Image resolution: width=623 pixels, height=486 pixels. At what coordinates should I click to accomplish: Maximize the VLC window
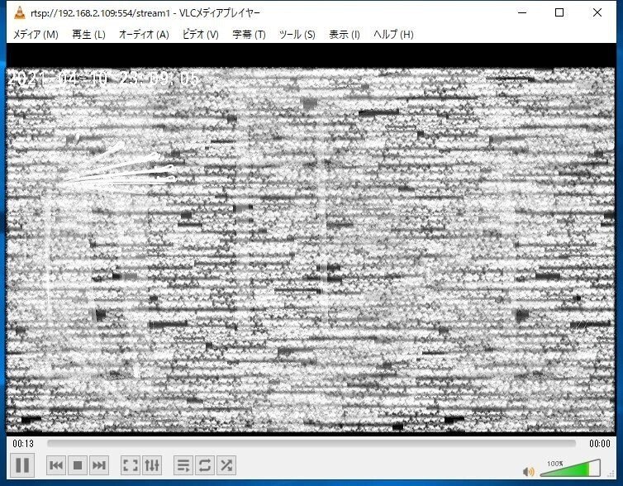tap(559, 12)
